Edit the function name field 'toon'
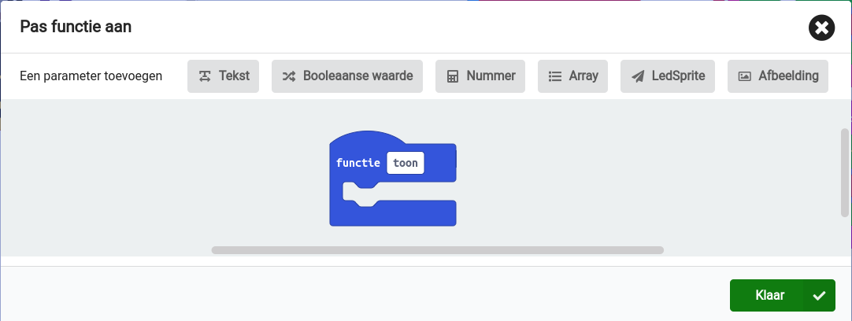 click(x=405, y=163)
